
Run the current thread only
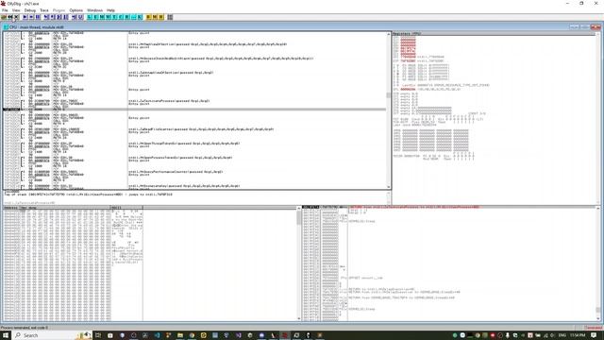click(31, 17)
